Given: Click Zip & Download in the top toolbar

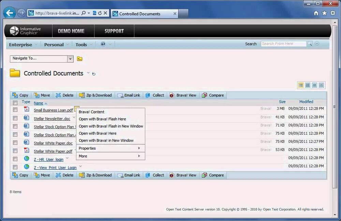Looking at the screenshot, I should (95, 95).
